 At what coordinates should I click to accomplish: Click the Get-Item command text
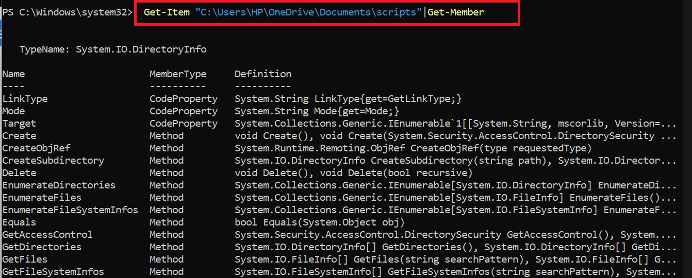[167, 12]
